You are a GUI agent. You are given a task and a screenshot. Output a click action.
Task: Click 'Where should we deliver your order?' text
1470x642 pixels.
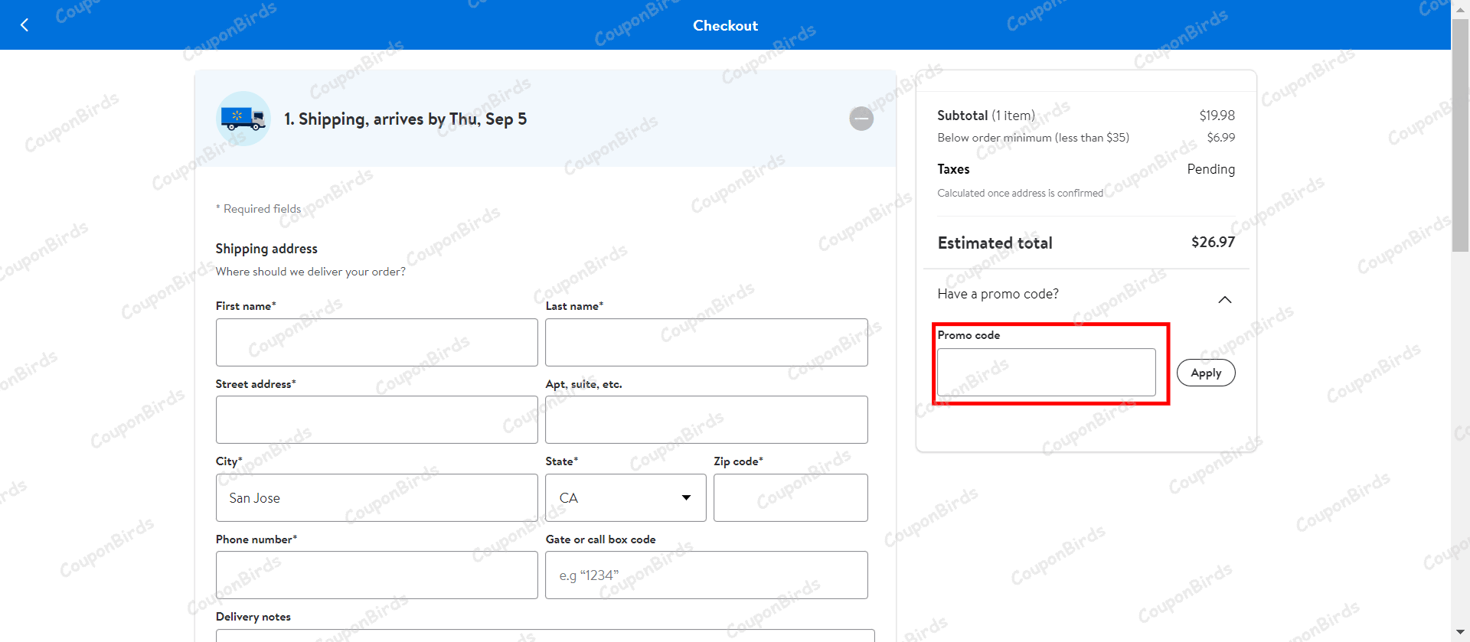(311, 272)
